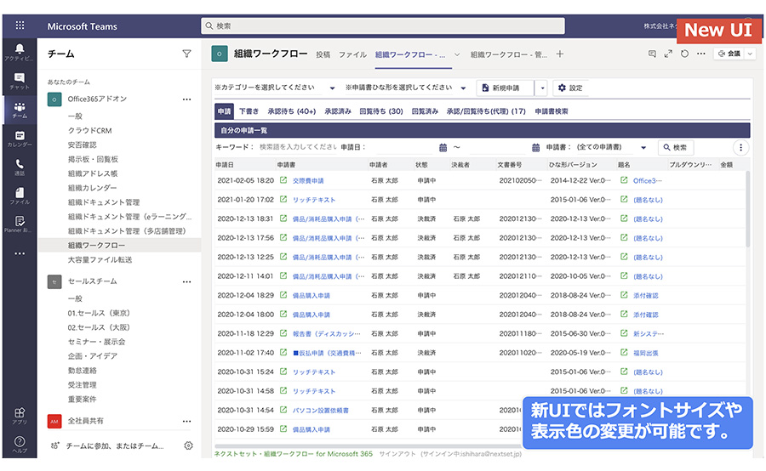Click チームに参加、またはチーム... link
Screen dimensions: 766x471
115,445
